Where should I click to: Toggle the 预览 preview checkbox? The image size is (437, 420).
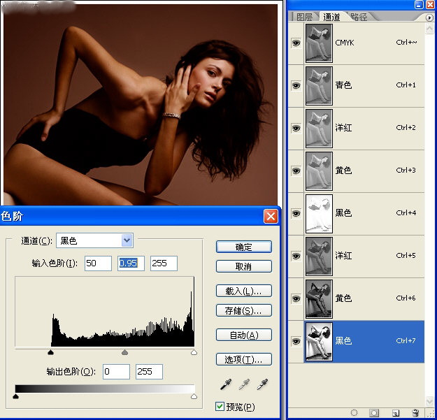coord(220,406)
